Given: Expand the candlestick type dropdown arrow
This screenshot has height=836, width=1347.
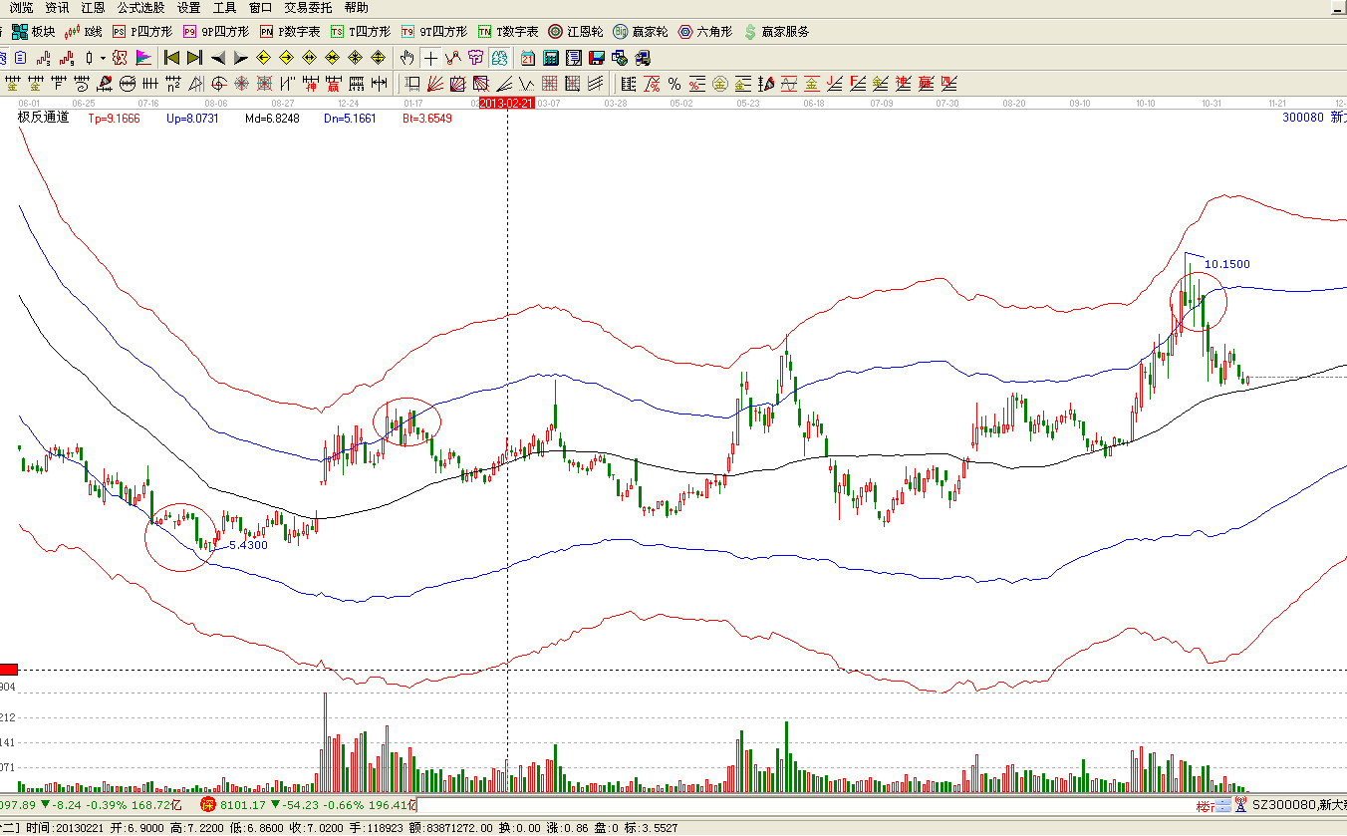Looking at the screenshot, I should pos(102,58).
